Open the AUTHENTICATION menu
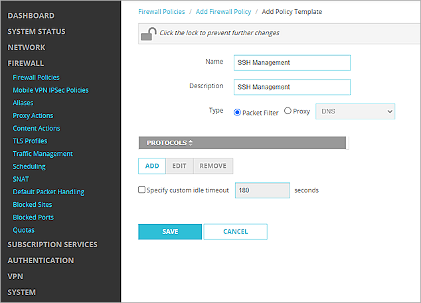421x303 pixels. pyautogui.click(x=41, y=261)
